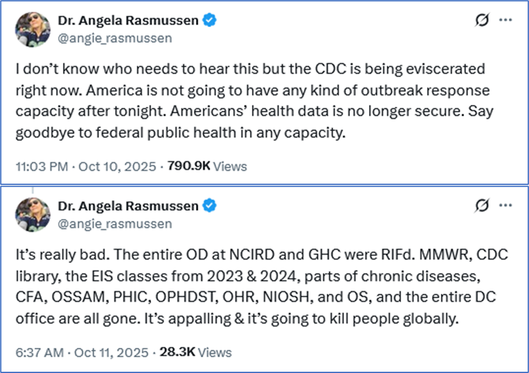Open the more options menu on the first tweet
Screen dimensions: 529x373
pyautogui.click(x=505, y=20)
